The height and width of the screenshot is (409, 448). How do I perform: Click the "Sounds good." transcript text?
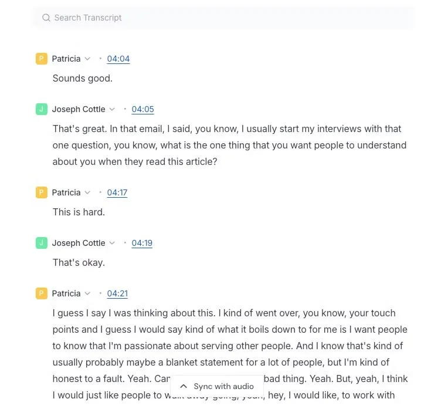pos(83,78)
